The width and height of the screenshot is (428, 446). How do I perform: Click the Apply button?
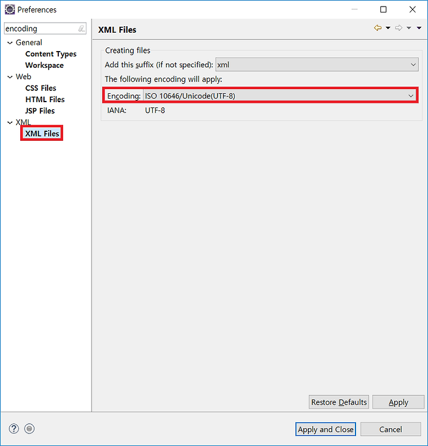tap(398, 402)
